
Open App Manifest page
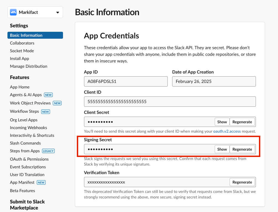click(x=22, y=182)
